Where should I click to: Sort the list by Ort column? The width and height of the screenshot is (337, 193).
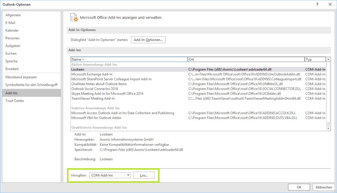click(246, 59)
